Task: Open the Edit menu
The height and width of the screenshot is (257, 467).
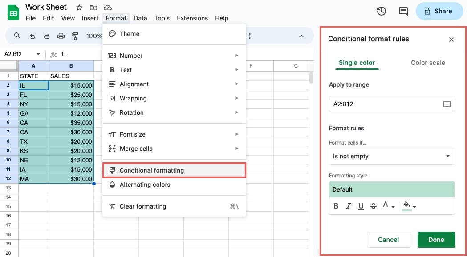Action: [x=48, y=18]
